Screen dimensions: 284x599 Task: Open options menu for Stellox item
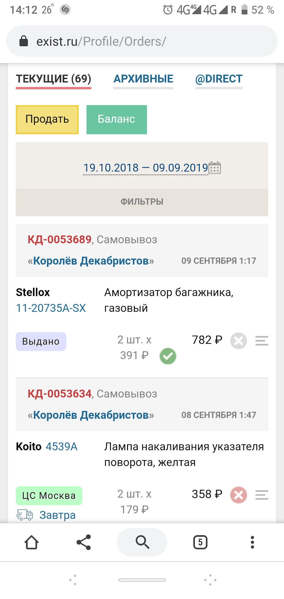(x=262, y=341)
